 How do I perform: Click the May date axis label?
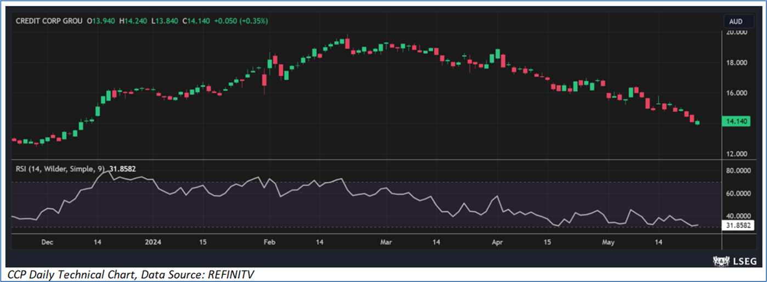click(x=608, y=242)
